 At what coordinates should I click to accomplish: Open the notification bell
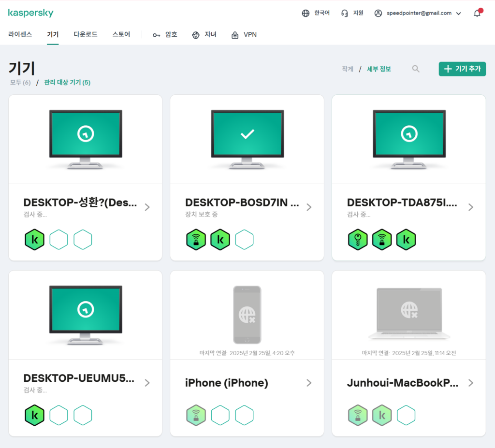click(477, 13)
